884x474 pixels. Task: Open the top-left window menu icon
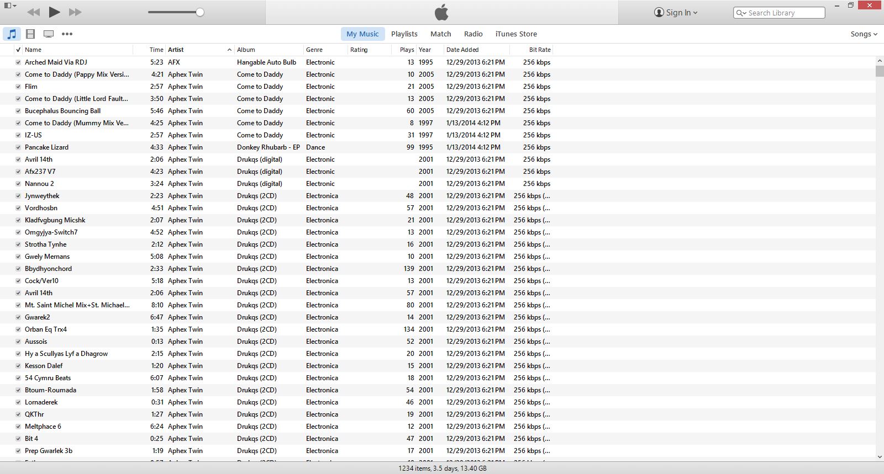(10, 6)
